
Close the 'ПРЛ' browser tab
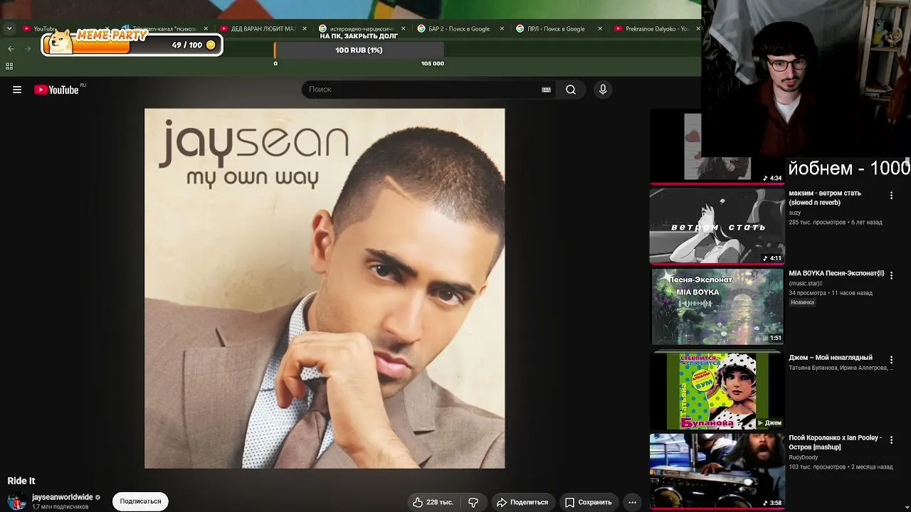600,28
